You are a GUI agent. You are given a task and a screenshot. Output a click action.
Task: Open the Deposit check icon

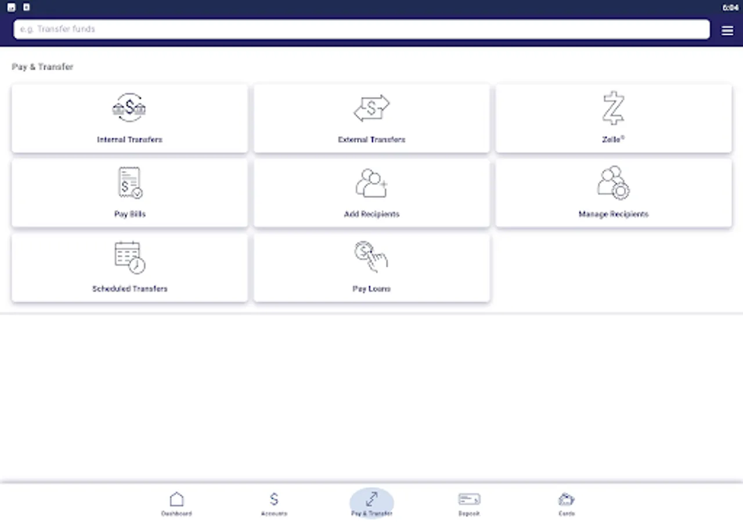click(x=469, y=499)
